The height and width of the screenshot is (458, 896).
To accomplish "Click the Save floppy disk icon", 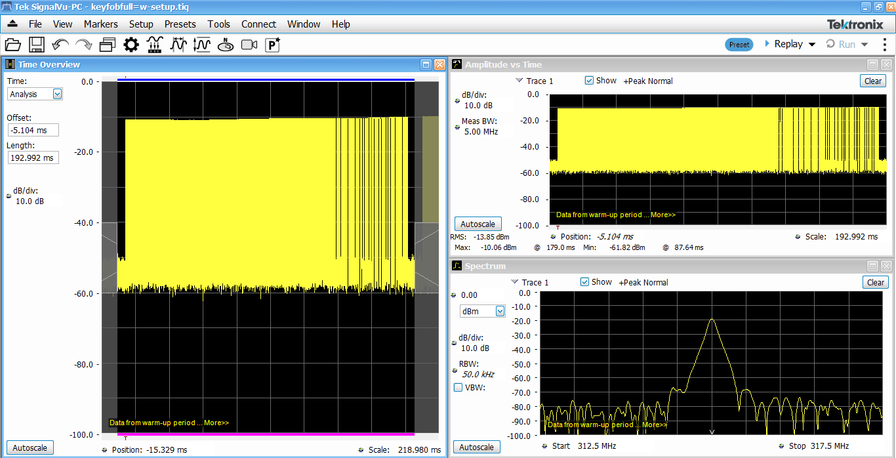I will (36, 45).
